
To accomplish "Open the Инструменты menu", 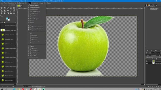I will [x=34, y=3].
